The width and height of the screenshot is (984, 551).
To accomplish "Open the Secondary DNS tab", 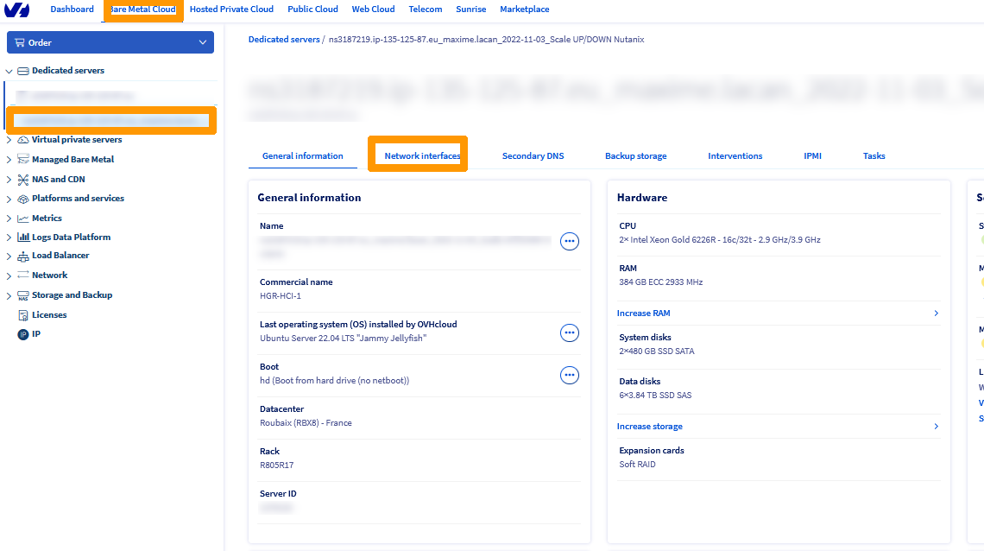I will [533, 156].
